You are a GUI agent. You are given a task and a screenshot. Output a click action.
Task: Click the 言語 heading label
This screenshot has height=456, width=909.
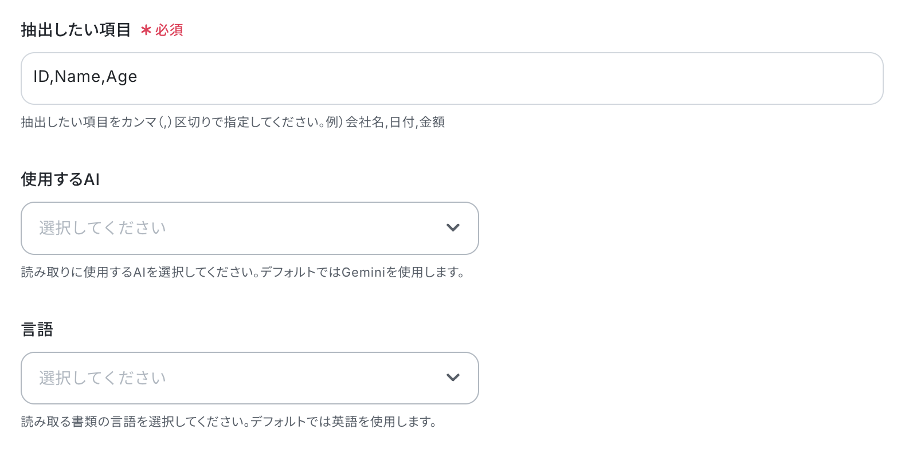[37, 329]
